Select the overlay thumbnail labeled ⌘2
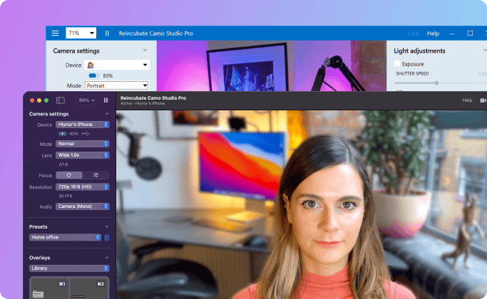This screenshot has width=487, height=299. [x=89, y=289]
